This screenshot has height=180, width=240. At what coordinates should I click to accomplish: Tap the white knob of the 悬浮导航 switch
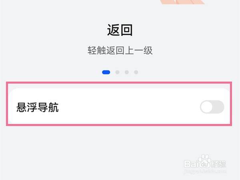(x=207, y=107)
